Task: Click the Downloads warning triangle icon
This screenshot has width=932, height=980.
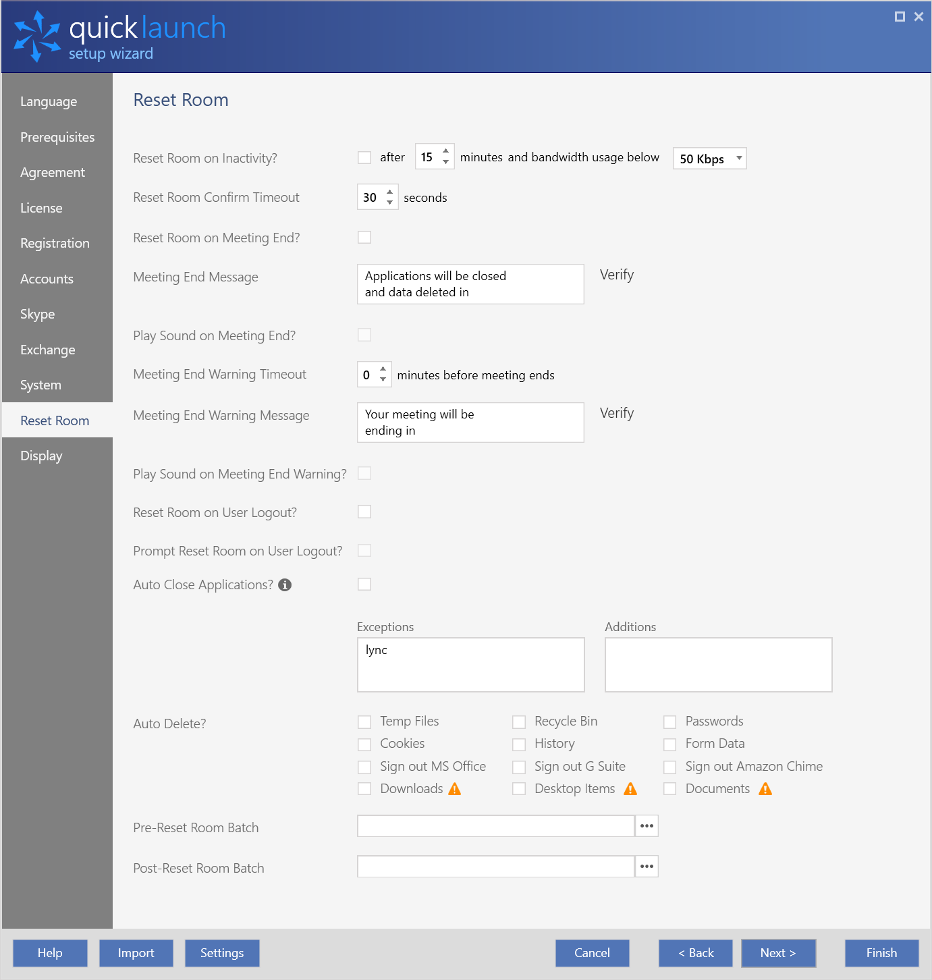Action: click(455, 789)
